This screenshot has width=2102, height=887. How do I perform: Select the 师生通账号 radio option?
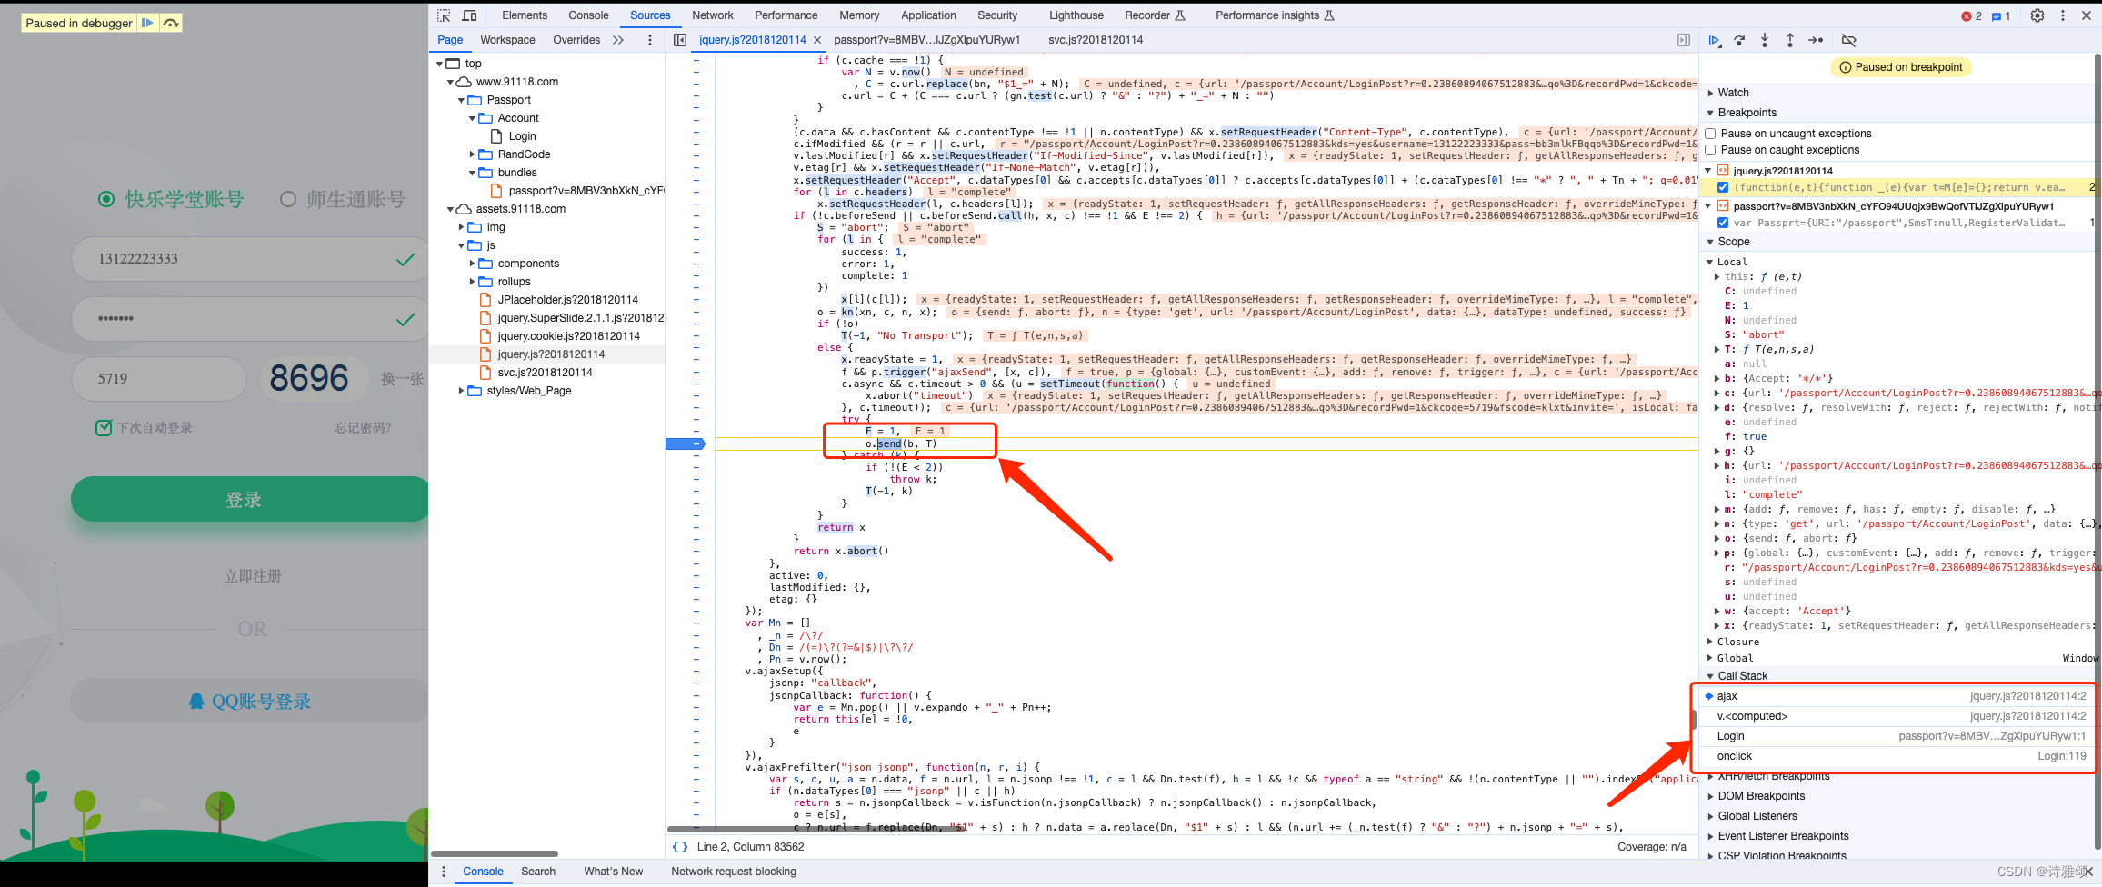pos(288,199)
